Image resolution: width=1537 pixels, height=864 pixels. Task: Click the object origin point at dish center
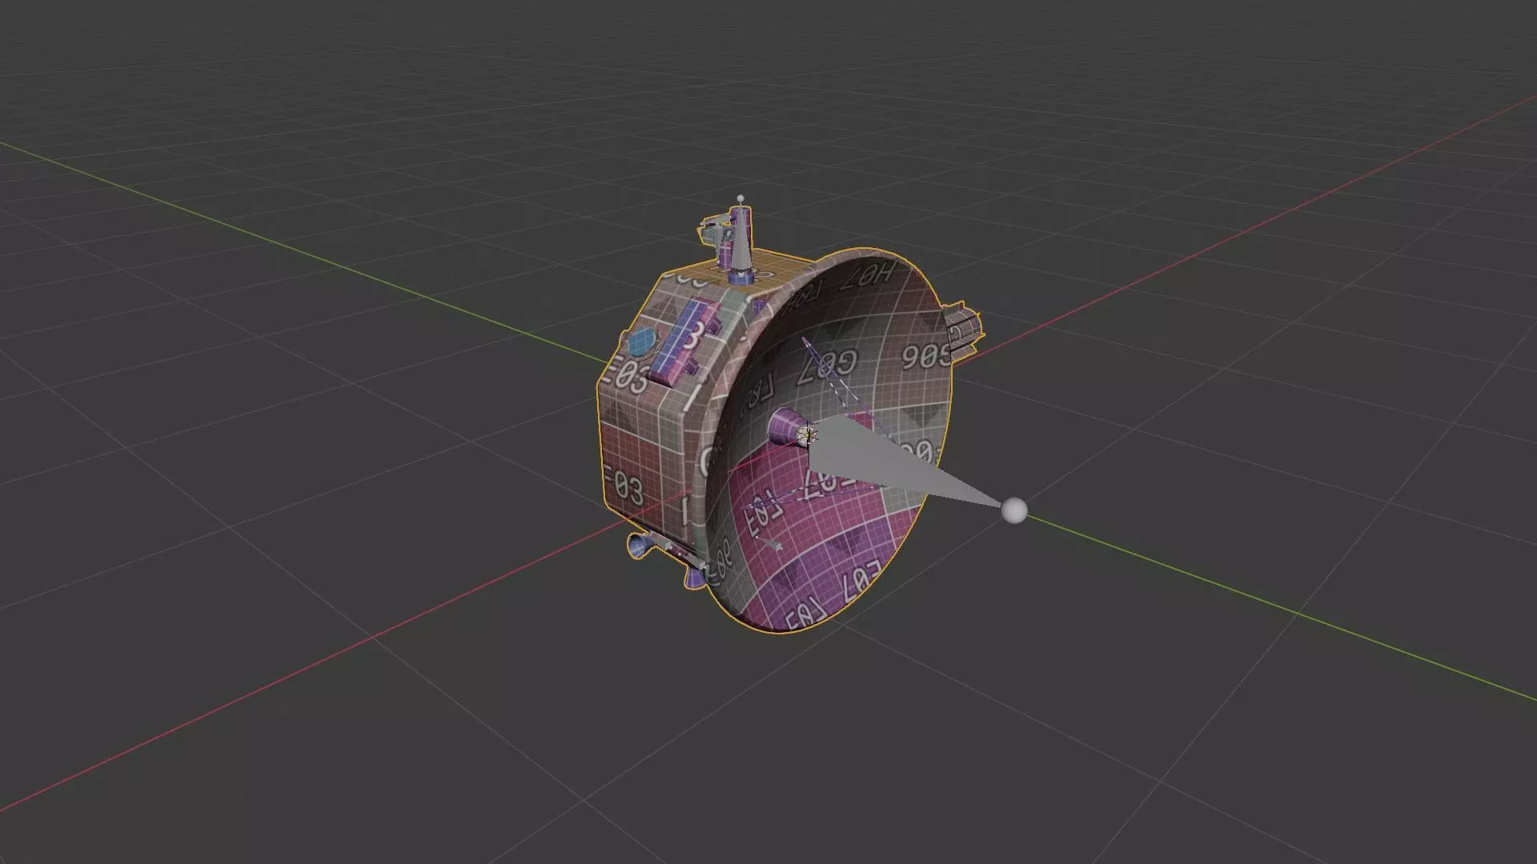808,435
